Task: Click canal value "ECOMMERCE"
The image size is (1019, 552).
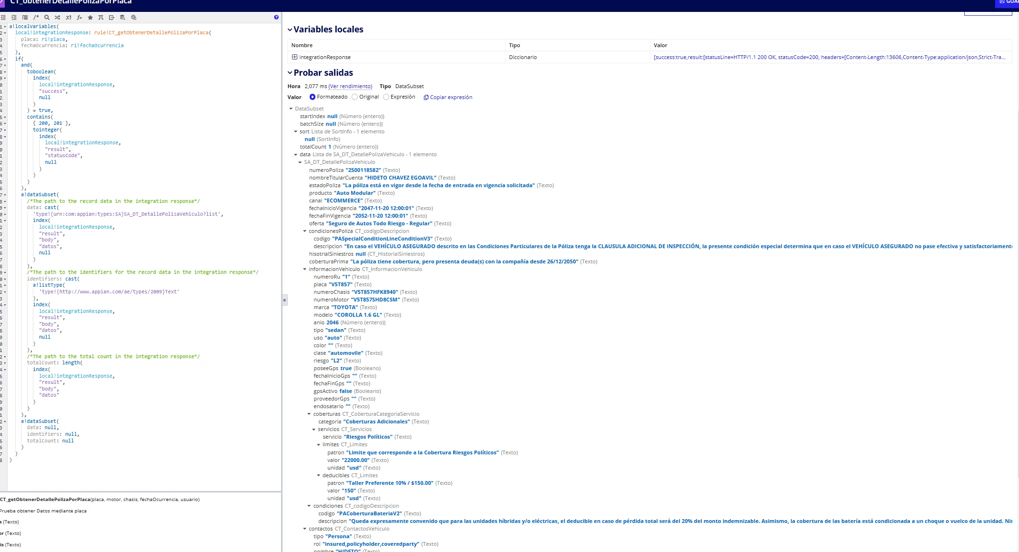Action: pyautogui.click(x=343, y=201)
